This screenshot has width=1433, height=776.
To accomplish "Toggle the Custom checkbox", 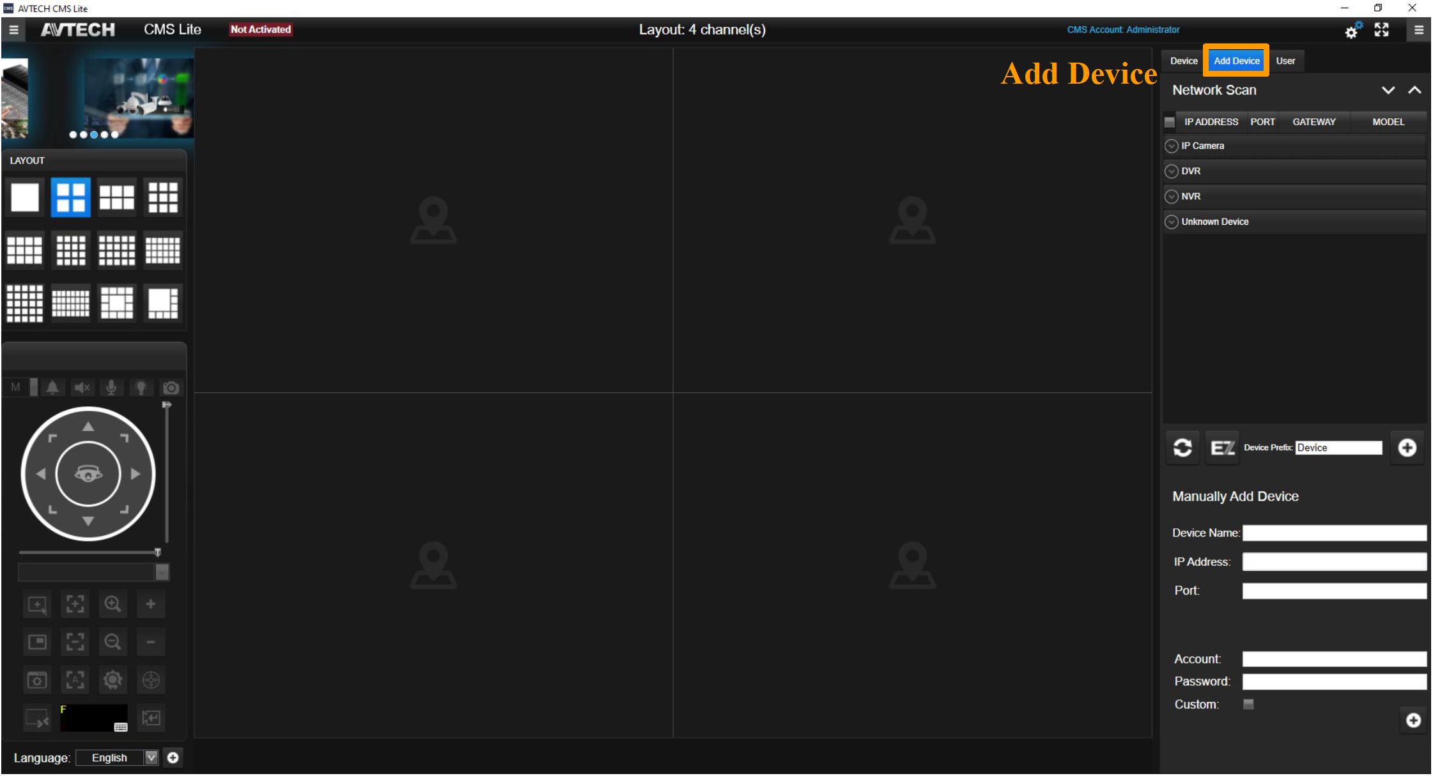I will (1248, 704).
